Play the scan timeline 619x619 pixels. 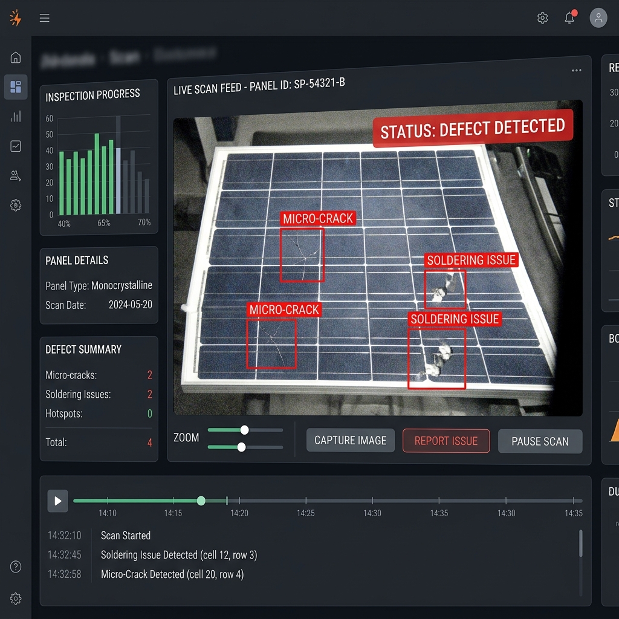57,501
